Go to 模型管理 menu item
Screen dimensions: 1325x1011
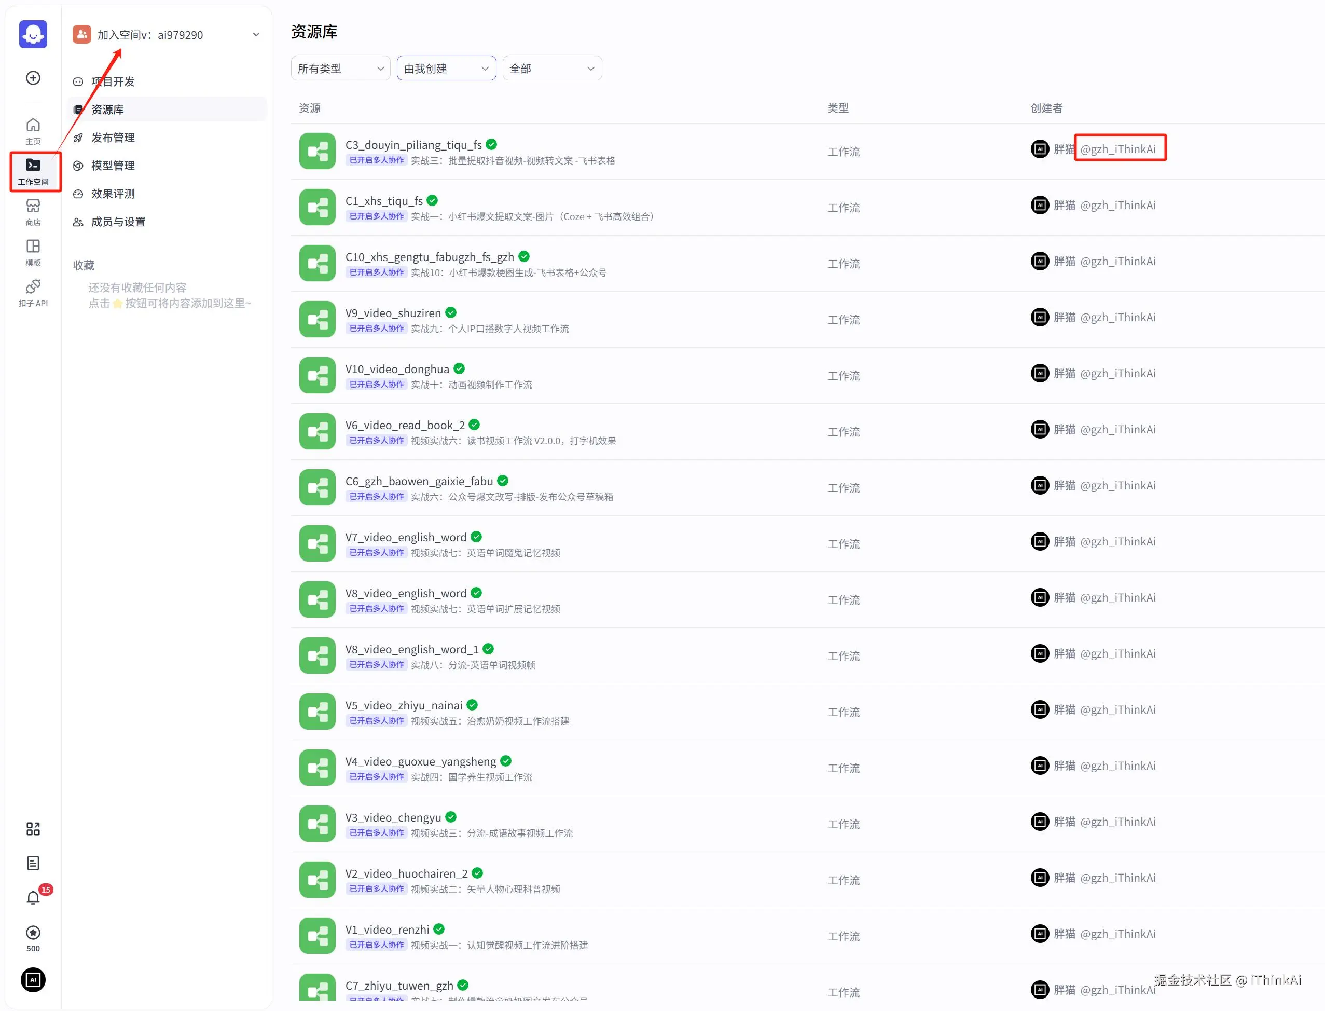tap(113, 166)
